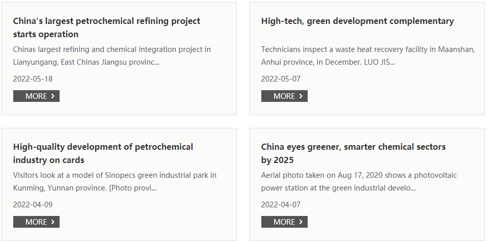The height and width of the screenshot is (244, 488).
Task: Click the Lianyungang refining project summary text
Action: pyautogui.click(x=112, y=56)
